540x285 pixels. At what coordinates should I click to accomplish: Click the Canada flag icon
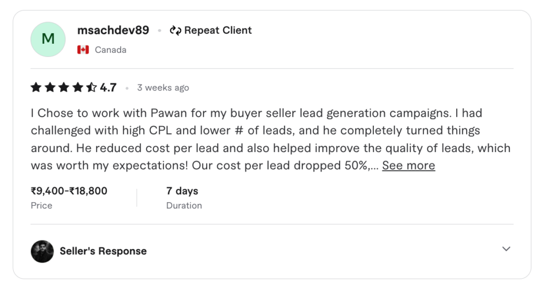[83, 50]
